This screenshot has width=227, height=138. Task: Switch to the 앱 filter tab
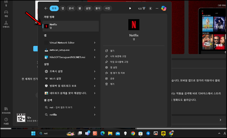coord(62,8)
